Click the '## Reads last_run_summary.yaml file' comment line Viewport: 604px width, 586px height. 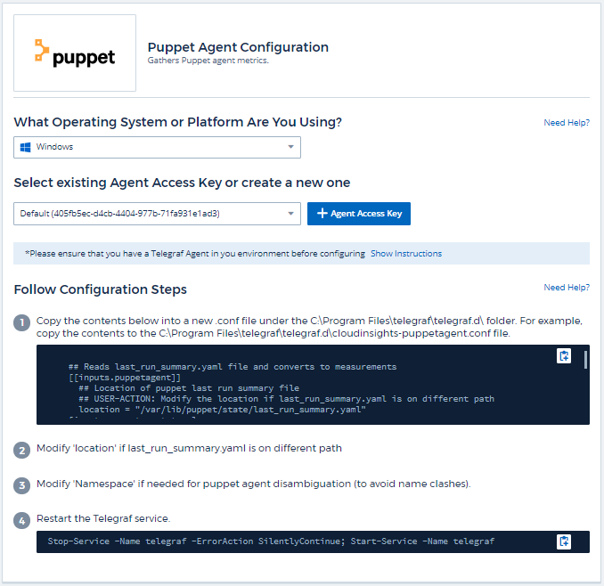[233, 367]
